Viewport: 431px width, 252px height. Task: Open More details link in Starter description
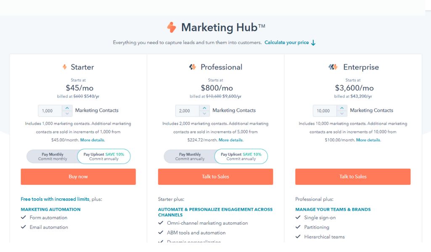click(93, 140)
